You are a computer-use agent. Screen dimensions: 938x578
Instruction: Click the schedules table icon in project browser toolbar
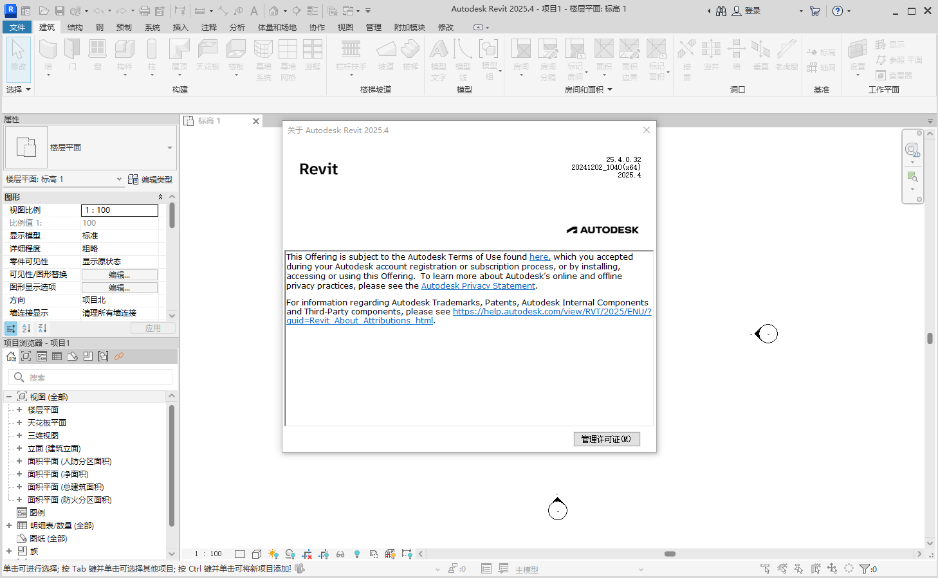point(57,356)
